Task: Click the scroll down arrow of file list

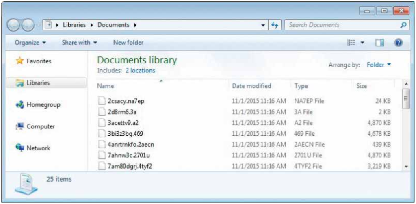Action: pos(406,167)
